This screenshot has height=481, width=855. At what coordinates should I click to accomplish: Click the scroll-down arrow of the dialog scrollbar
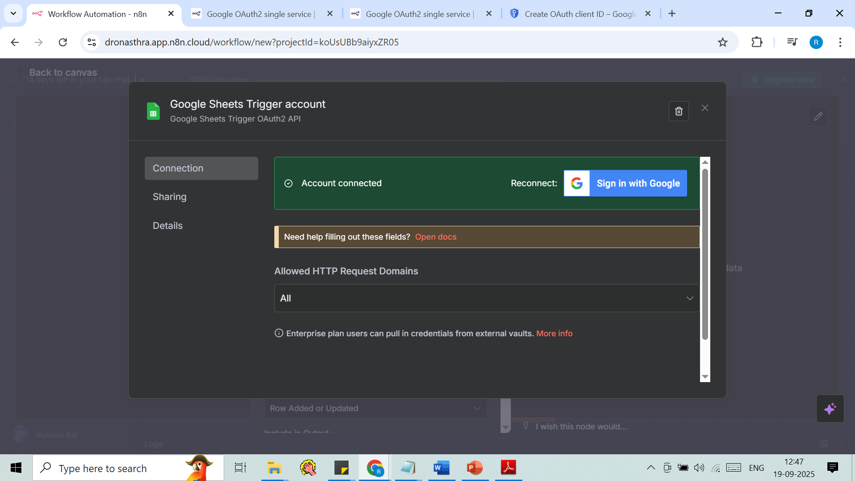(x=705, y=377)
